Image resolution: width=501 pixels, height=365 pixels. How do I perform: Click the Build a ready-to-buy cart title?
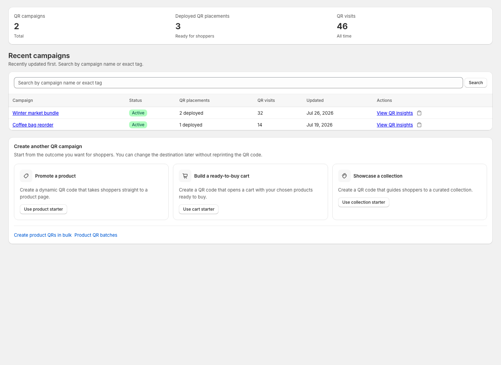tap(222, 176)
